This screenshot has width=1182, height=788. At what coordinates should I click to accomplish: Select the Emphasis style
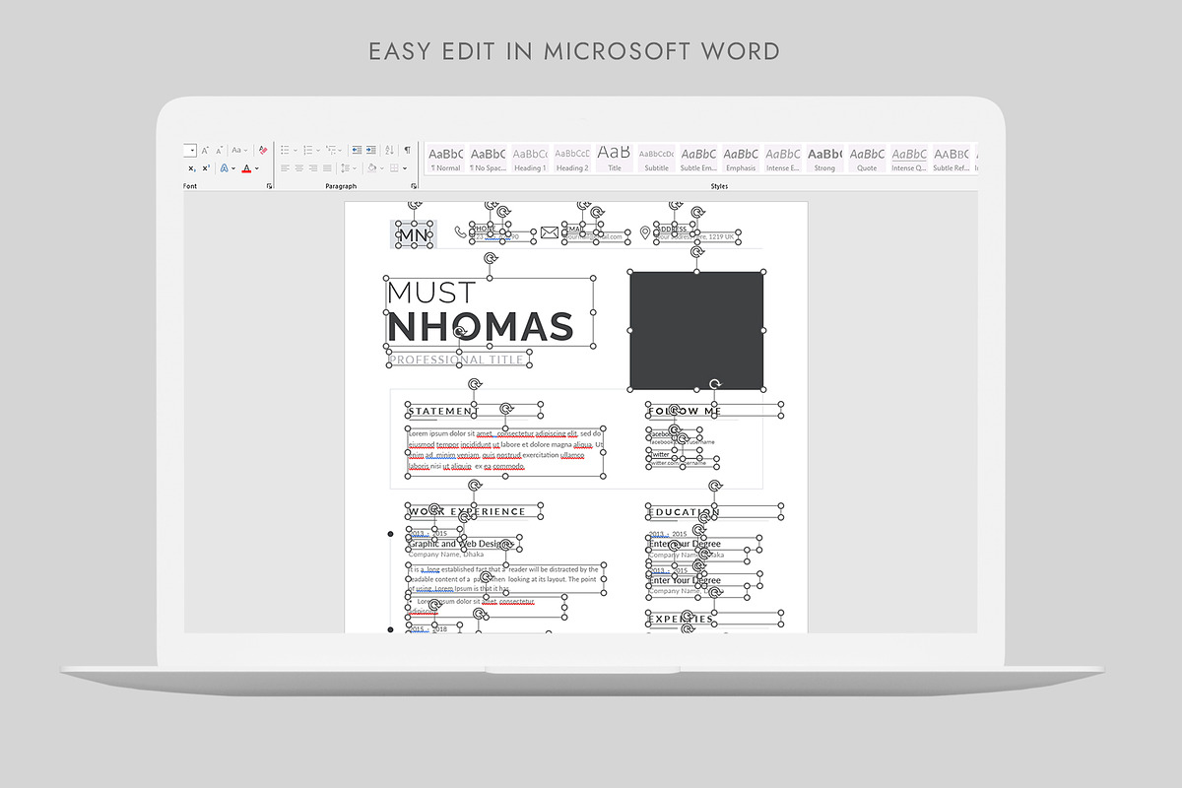741,159
